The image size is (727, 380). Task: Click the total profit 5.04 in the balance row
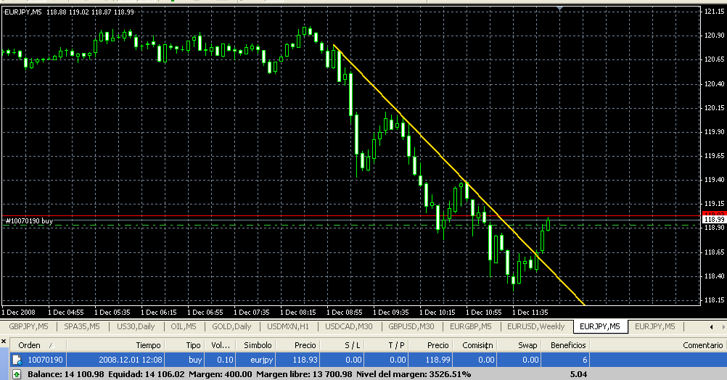[578, 374]
